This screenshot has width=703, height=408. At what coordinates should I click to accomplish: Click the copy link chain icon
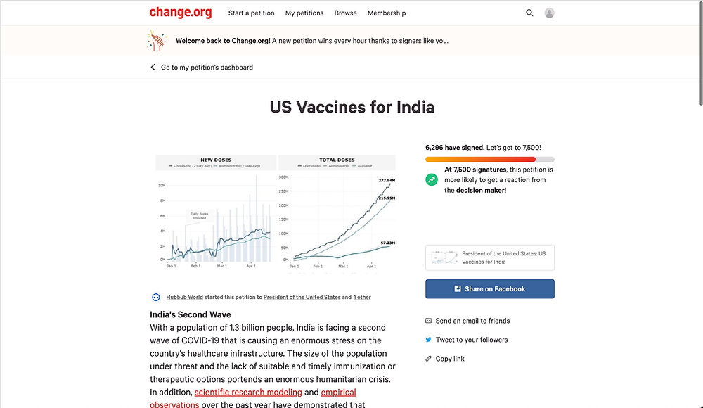[428, 359]
